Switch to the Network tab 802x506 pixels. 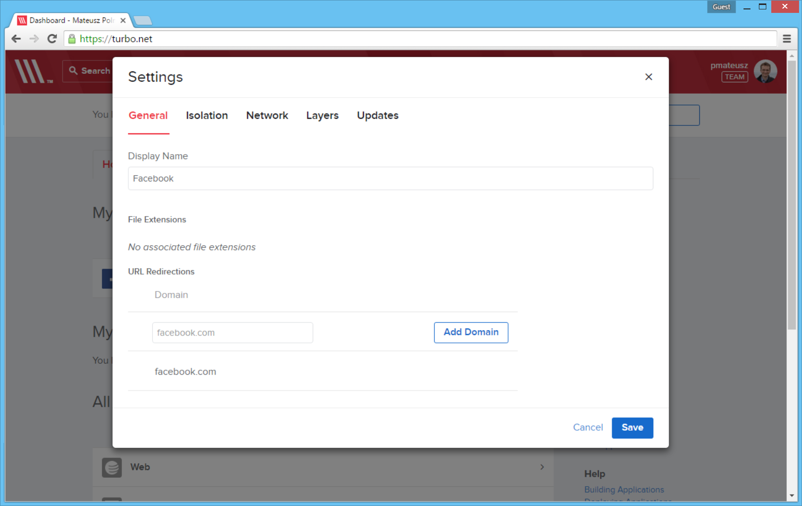tap(267, 115)
